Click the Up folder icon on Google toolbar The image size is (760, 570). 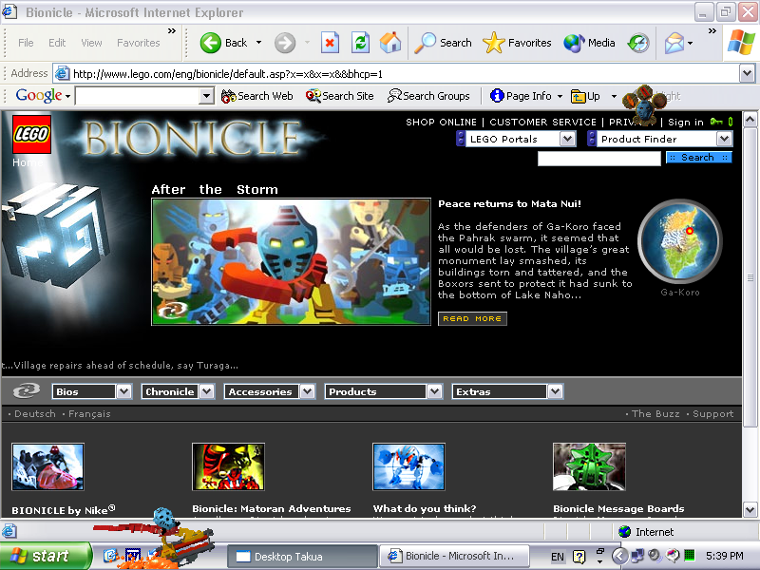[x=578, y=96]
